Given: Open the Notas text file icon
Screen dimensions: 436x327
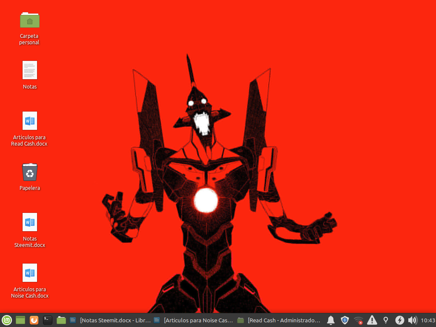Looking at the screenshot, I should (30, 70).
